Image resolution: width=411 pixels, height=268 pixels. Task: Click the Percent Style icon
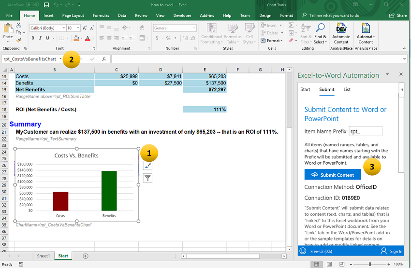(168, 38)
